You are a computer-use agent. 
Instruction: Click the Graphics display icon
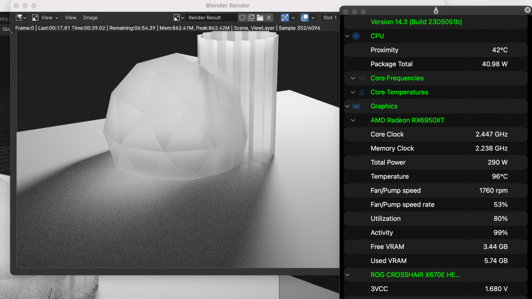point(356,106)
